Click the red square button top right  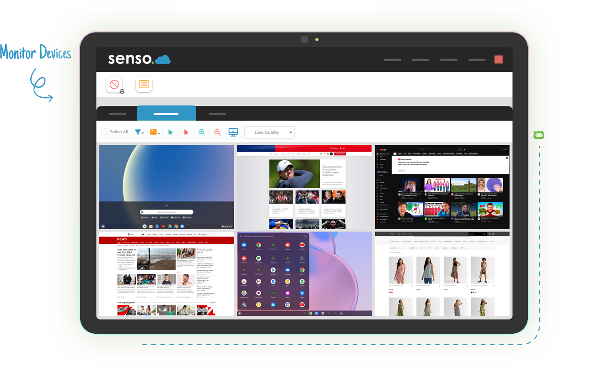(498, 59)
